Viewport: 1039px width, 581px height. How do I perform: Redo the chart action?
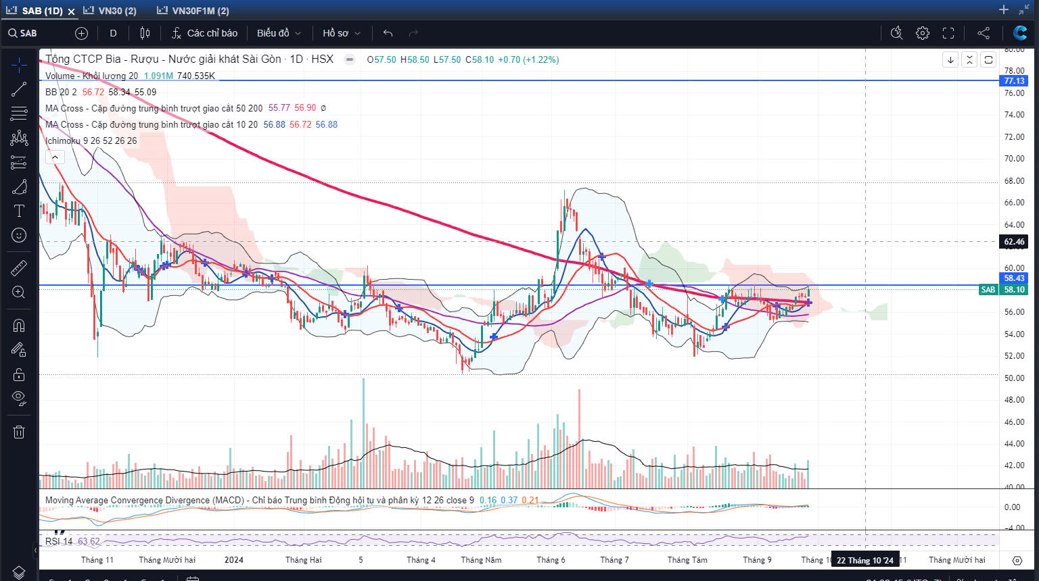(413, 33)
